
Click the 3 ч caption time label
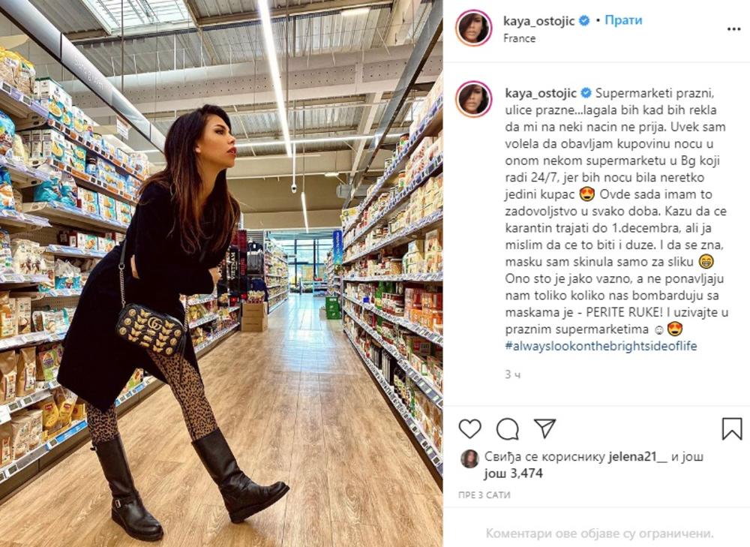(513, 374)
